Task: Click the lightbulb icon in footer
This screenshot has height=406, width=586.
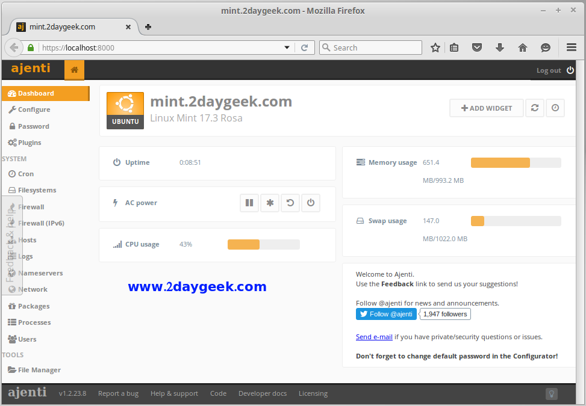Action: pos(552,394)
